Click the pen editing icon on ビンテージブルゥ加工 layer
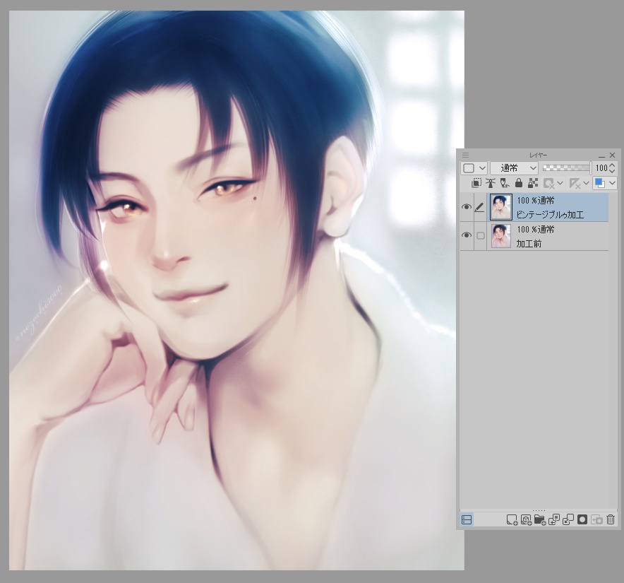624x583 pixels. click(x=480, y=207)
